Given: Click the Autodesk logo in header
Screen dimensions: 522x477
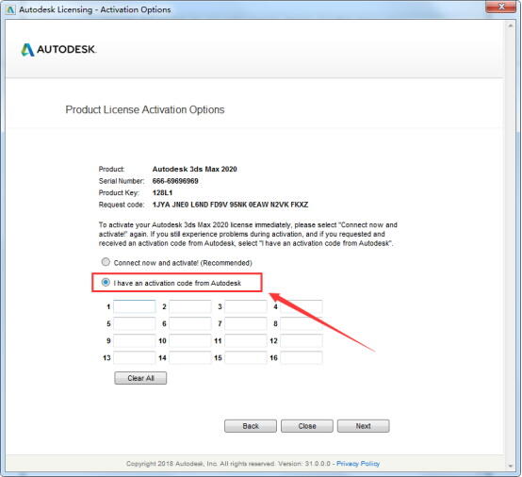Looking at the screenshot, I should 58,50.
